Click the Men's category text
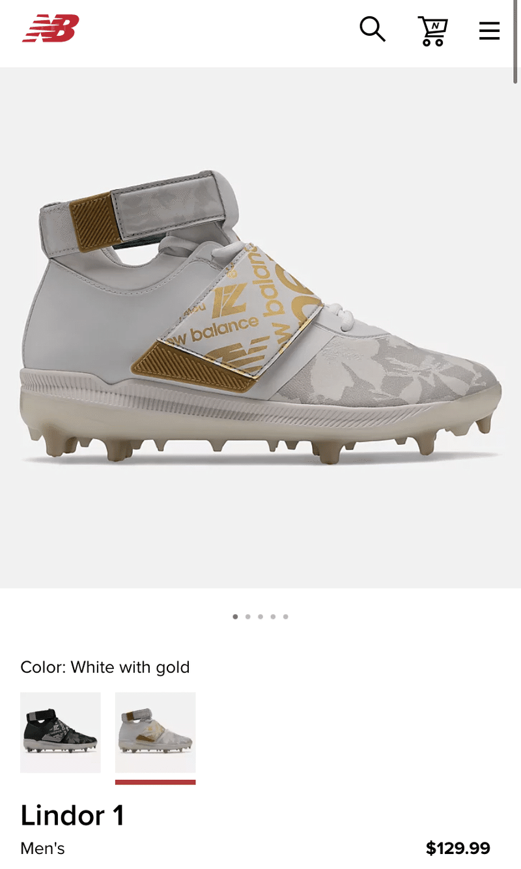 click(x=42, y=848)
